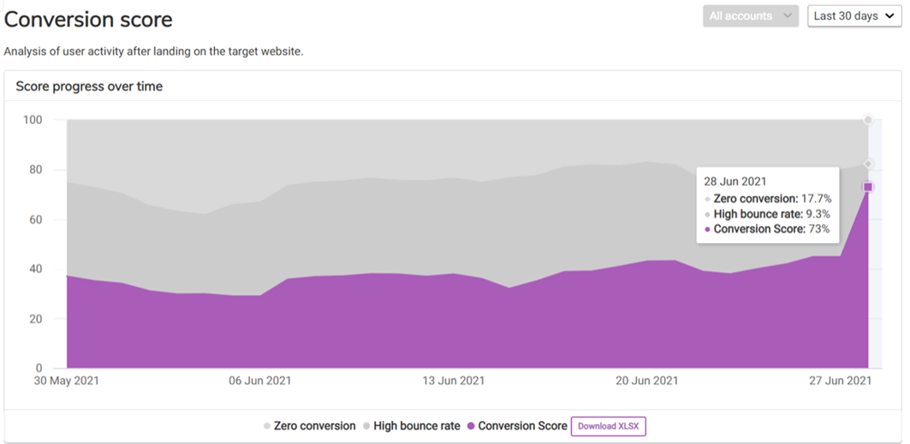This screenshot has width=910, height=444.
Task: Click the circle marker at the chart top
Action: coord(868,120)
